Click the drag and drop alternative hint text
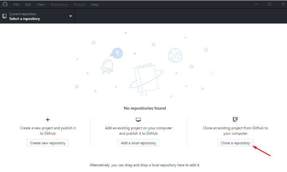287x172 pixels. pyautogui.click(x=145, y=165)
